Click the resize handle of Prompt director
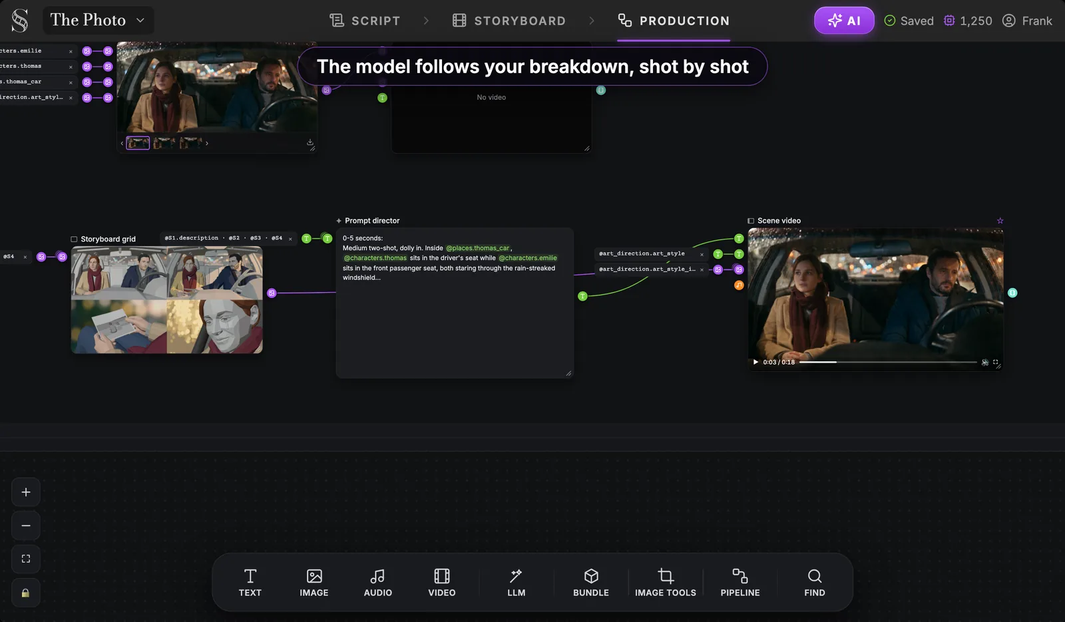This screenshot has width=1065, height=622. [x=568, y=373]
